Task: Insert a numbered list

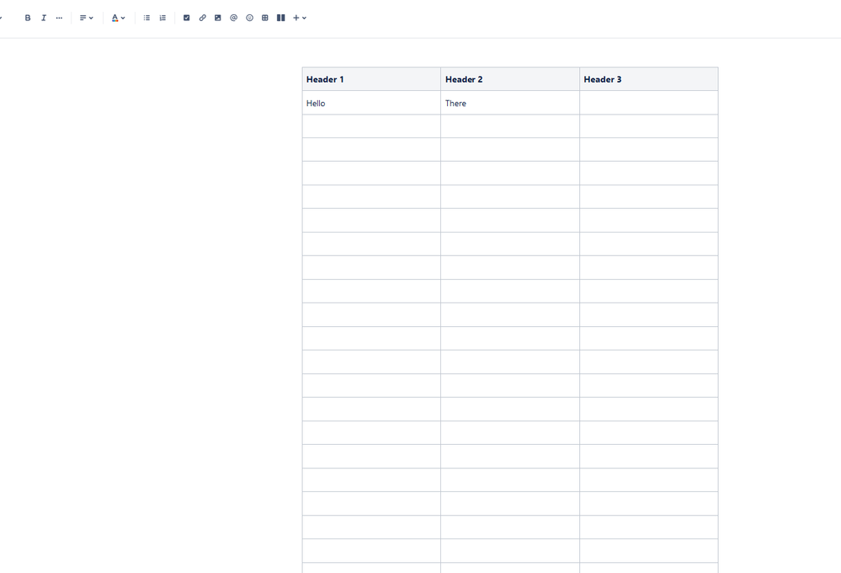Action: [x=162, y=18]
